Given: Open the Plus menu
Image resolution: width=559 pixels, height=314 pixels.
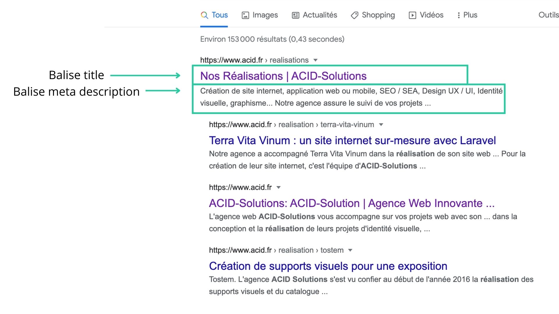Looking at the screenshot, I should pos(467,15).
